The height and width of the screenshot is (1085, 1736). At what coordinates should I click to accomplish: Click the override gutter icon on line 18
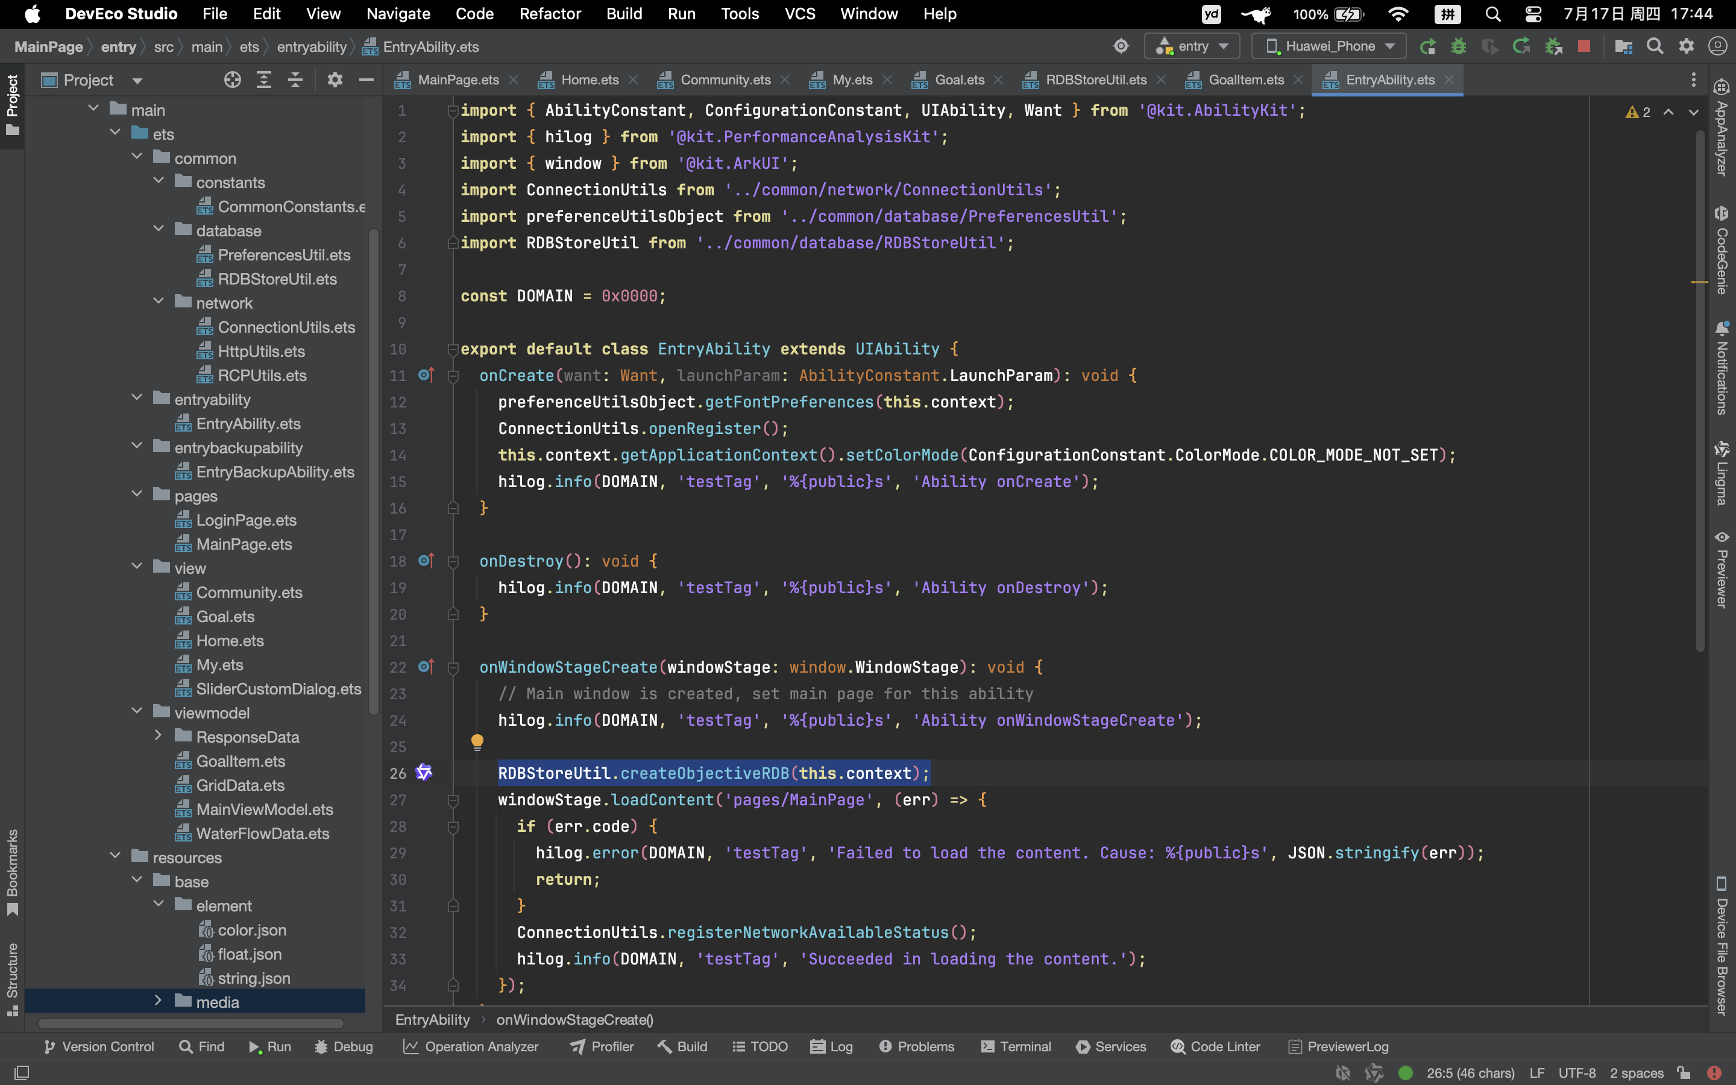[x=426, y=561]
